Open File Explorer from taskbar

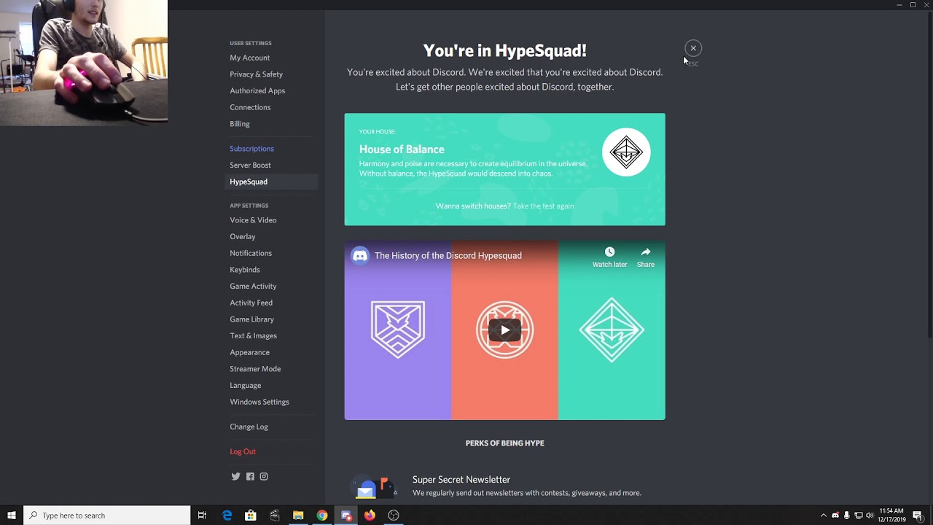(x=298, y=516)
